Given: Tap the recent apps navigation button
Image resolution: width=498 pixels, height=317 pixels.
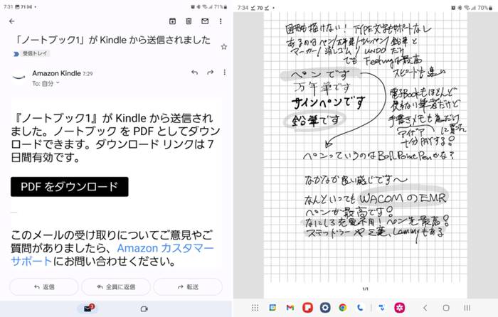Looking at the screenshot, I should (467, 308).
